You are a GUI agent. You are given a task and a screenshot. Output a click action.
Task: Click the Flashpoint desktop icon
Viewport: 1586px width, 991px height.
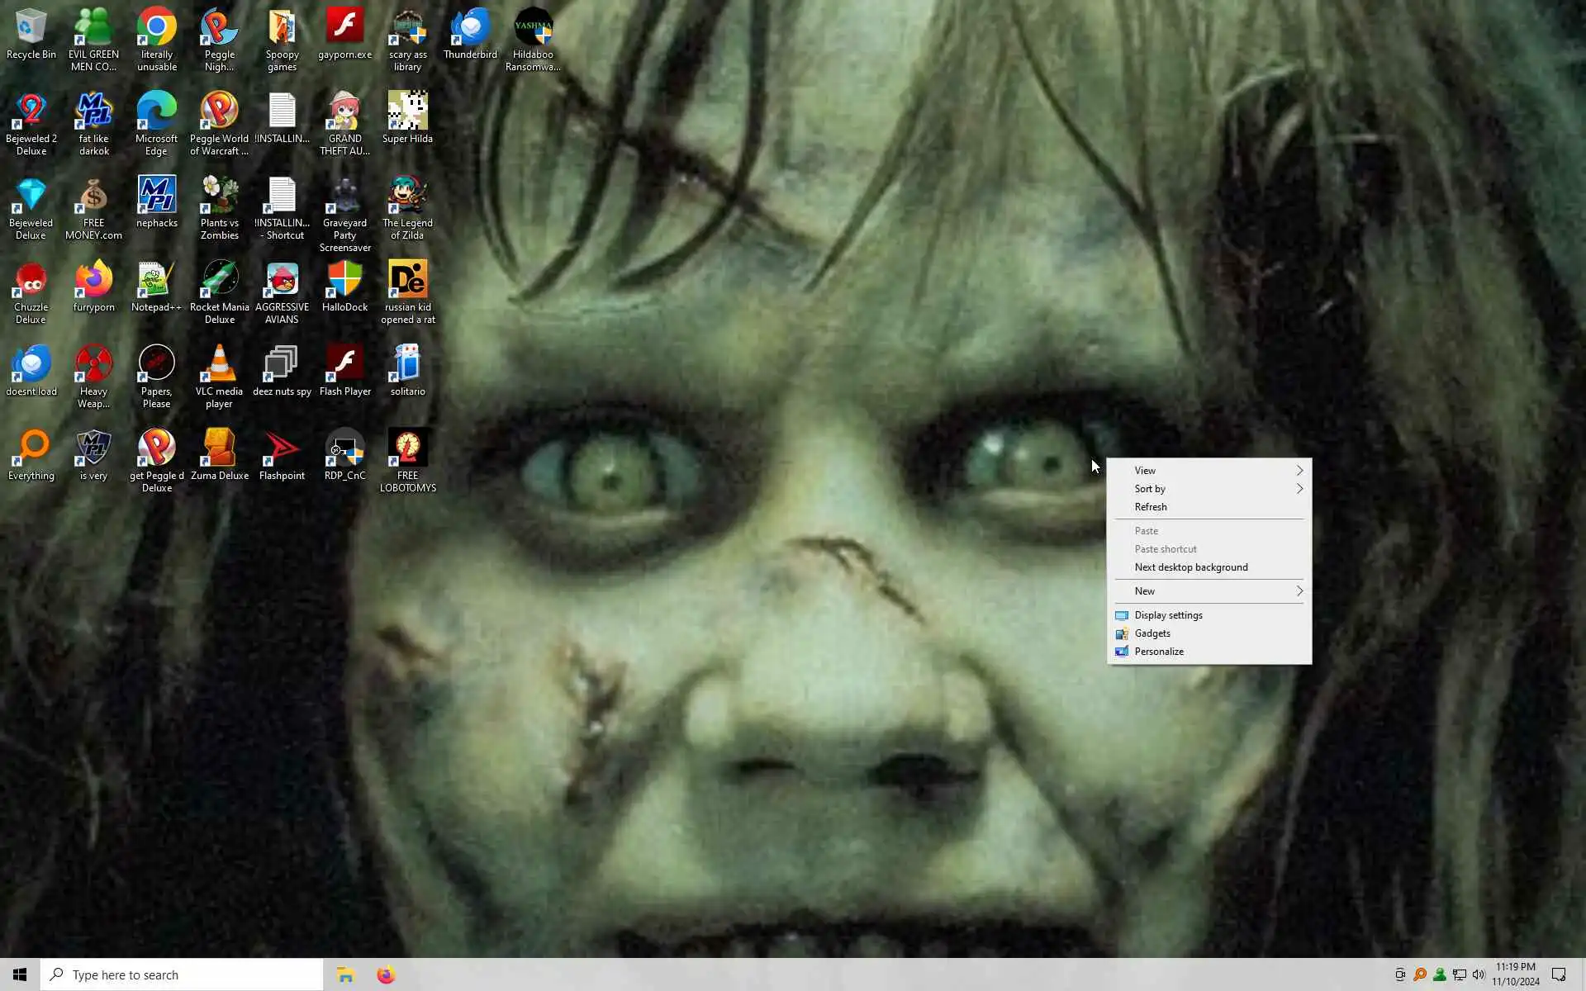click(282, 454)
